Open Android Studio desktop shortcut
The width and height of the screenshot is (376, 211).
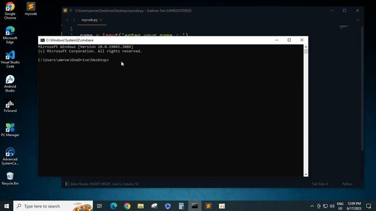[x=10, y=83]
